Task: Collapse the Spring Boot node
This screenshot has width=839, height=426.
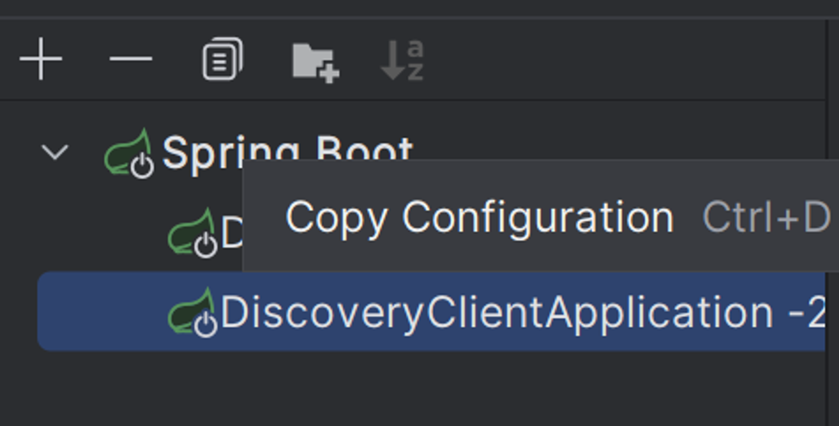Action: point(55,152)
